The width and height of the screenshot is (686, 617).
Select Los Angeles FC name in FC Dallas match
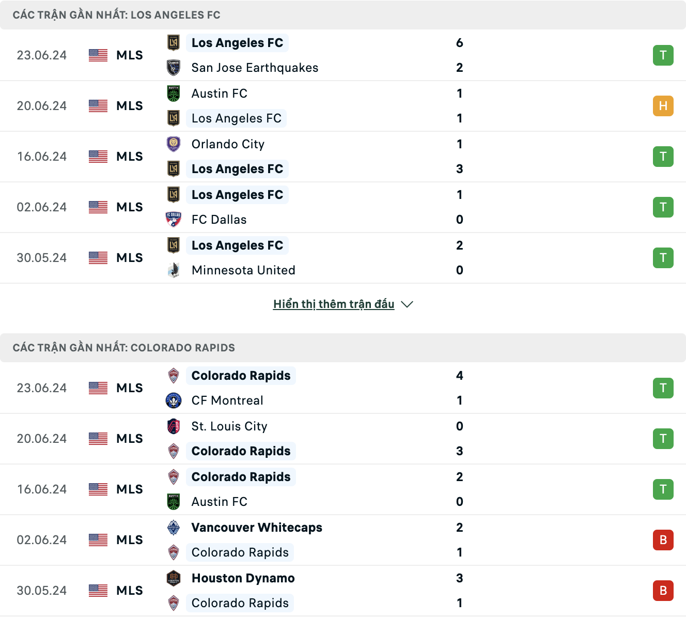point(237,195)
